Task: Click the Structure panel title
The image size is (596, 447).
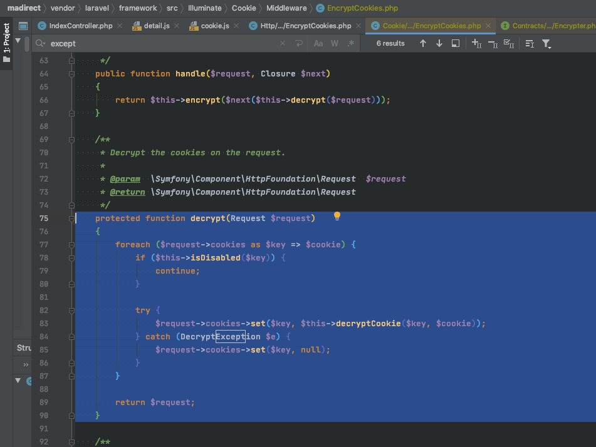Action: 24,348
